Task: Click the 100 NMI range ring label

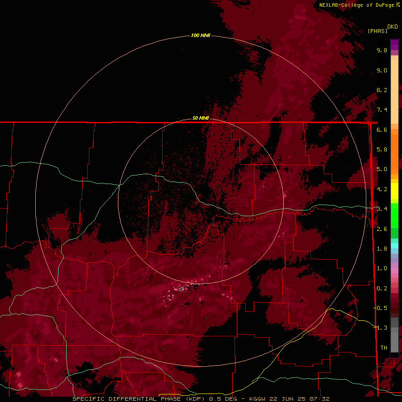Action: 201,35
